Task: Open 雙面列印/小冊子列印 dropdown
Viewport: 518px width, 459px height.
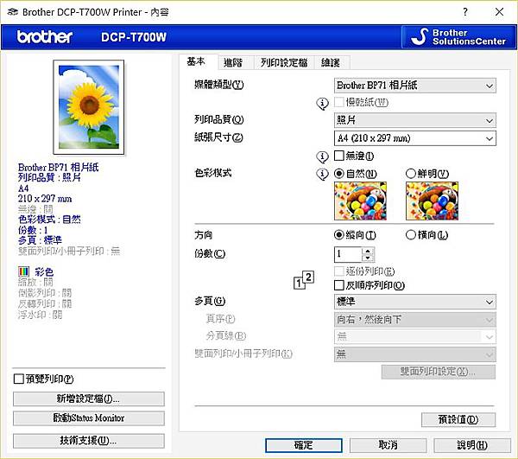Action: [x=415, y=354]
